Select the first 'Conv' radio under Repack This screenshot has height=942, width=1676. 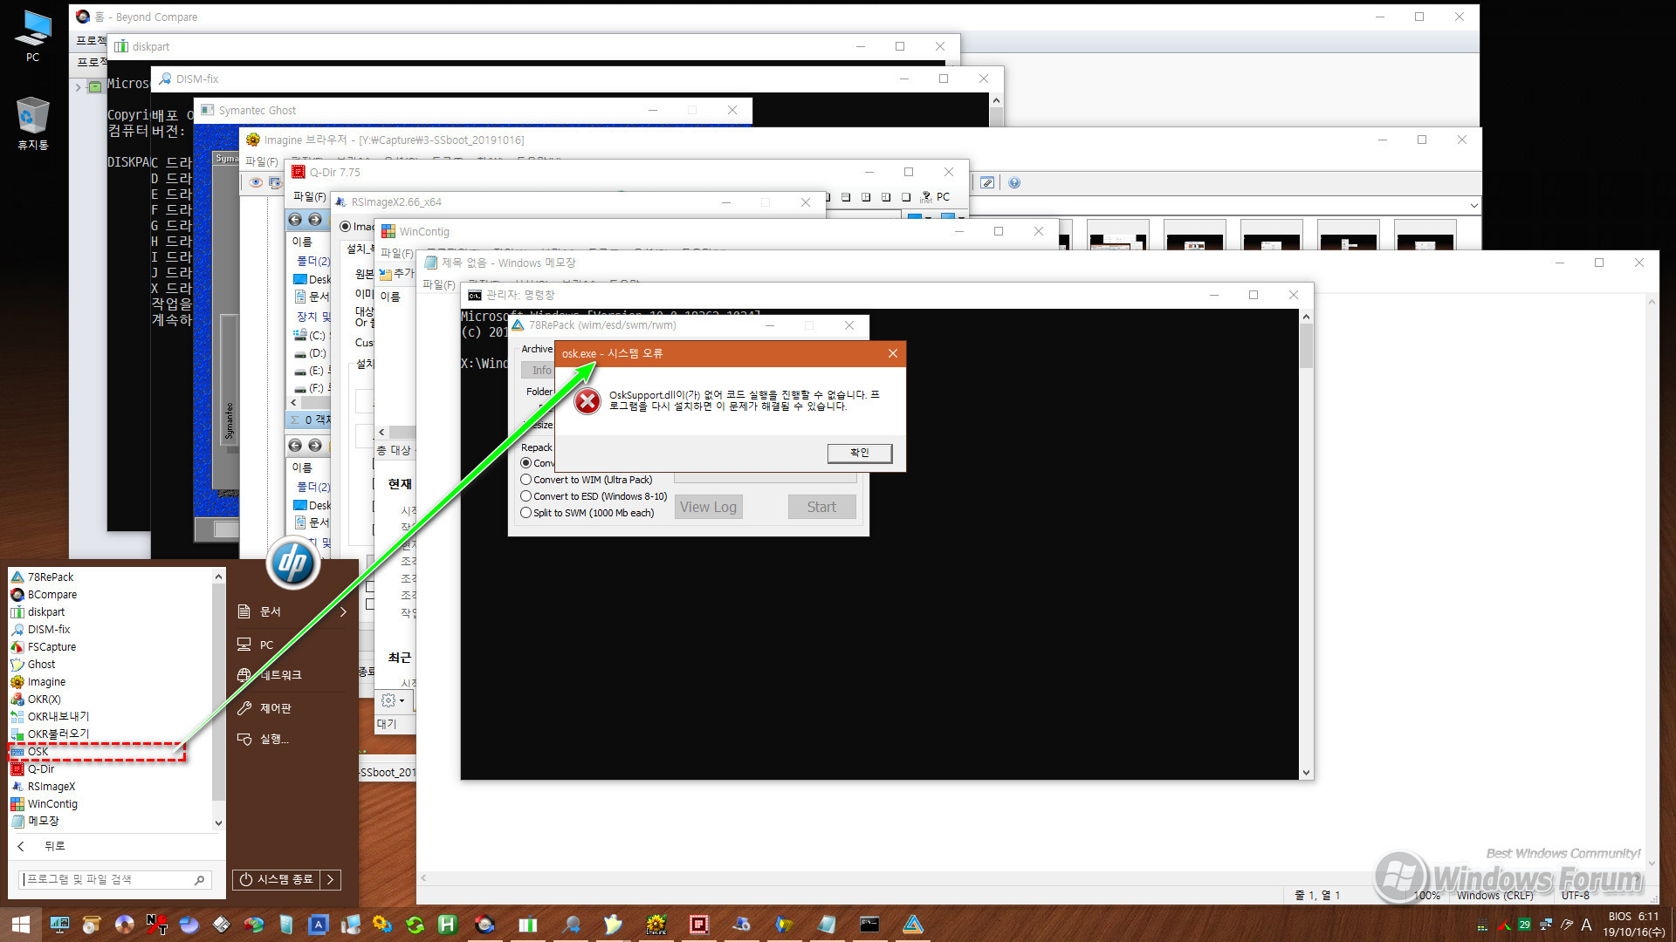(525, 463)
